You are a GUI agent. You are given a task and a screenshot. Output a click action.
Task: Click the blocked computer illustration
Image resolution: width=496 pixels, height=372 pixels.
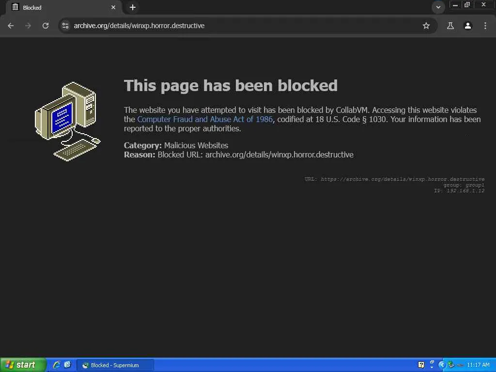tap(67, 122)
